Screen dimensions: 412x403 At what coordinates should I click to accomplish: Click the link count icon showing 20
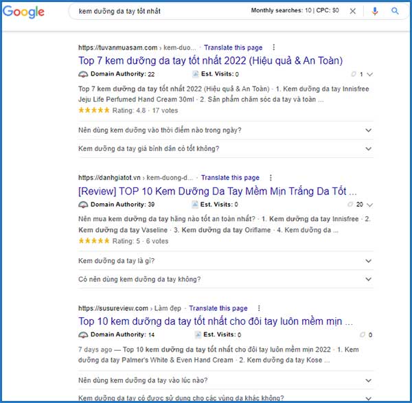click(350, 204)
